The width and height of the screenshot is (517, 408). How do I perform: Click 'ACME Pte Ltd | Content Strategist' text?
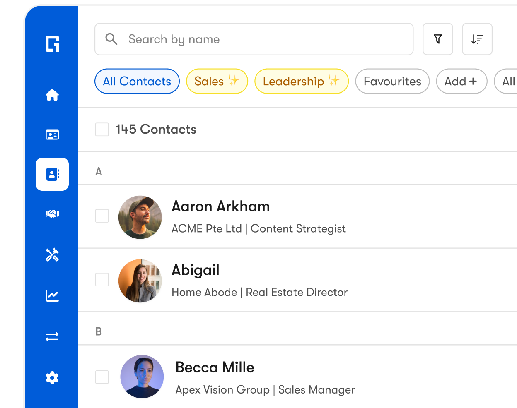pos(258,228)
